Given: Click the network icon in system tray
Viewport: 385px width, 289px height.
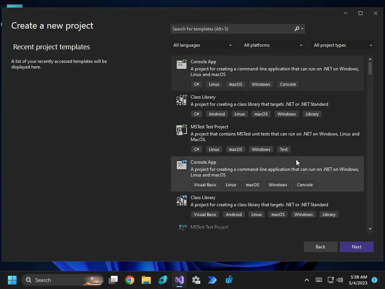Looking at the screenshot, I should pos(330,280).
